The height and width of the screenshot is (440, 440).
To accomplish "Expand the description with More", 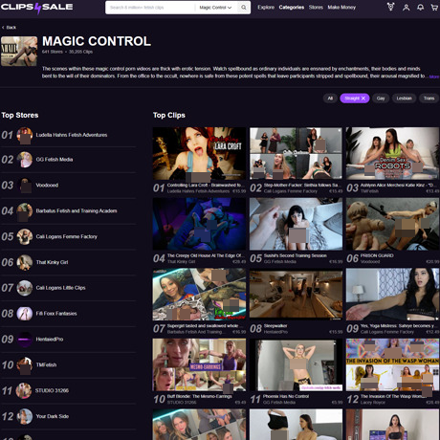I will (x=434, y=77).
